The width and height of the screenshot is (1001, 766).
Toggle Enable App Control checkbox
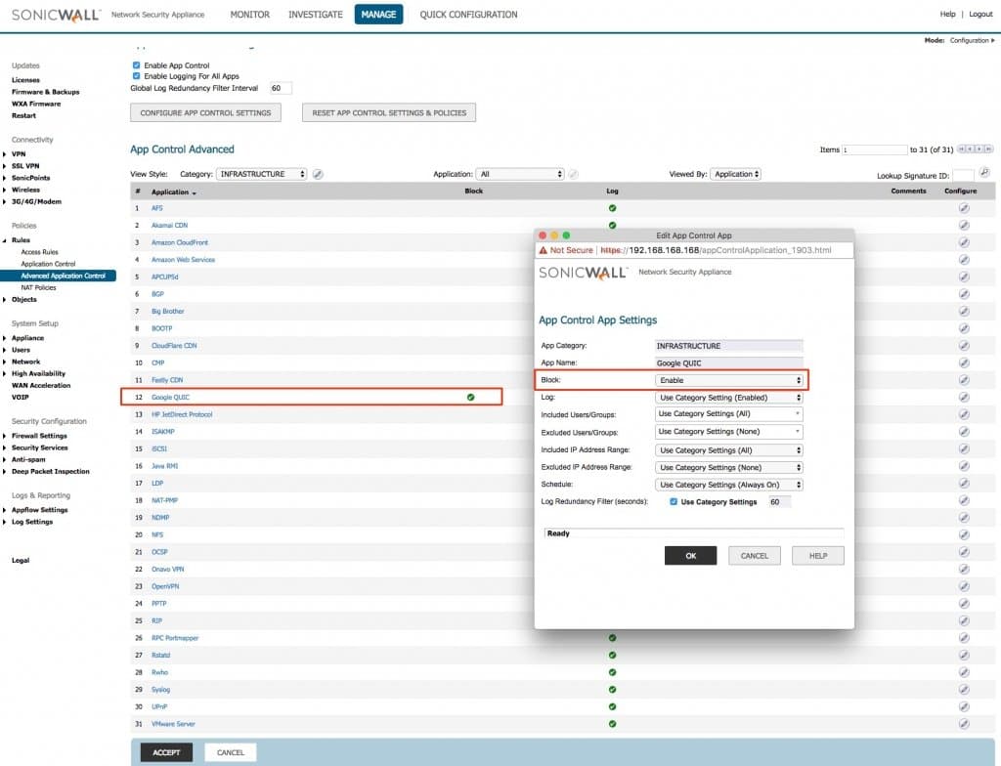tap(136, 65)
